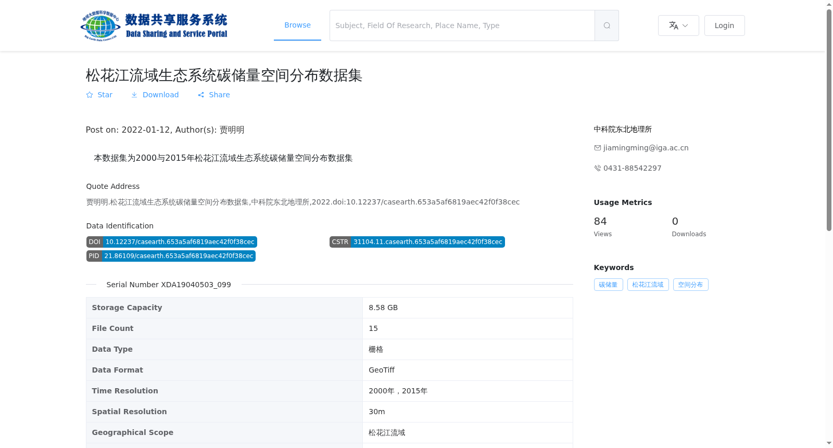Select the 空间分布 keyword tag
The image size is (833, 448).
pos(690,285)
